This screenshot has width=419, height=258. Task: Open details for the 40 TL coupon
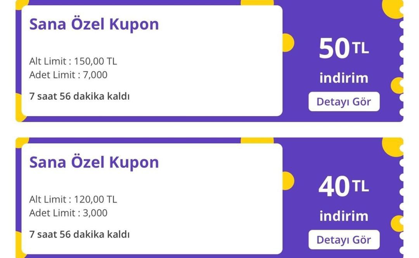coord(344,239)
